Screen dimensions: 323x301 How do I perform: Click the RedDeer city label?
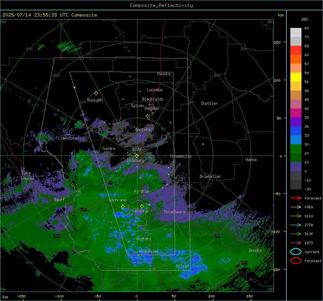click(152, 108)
